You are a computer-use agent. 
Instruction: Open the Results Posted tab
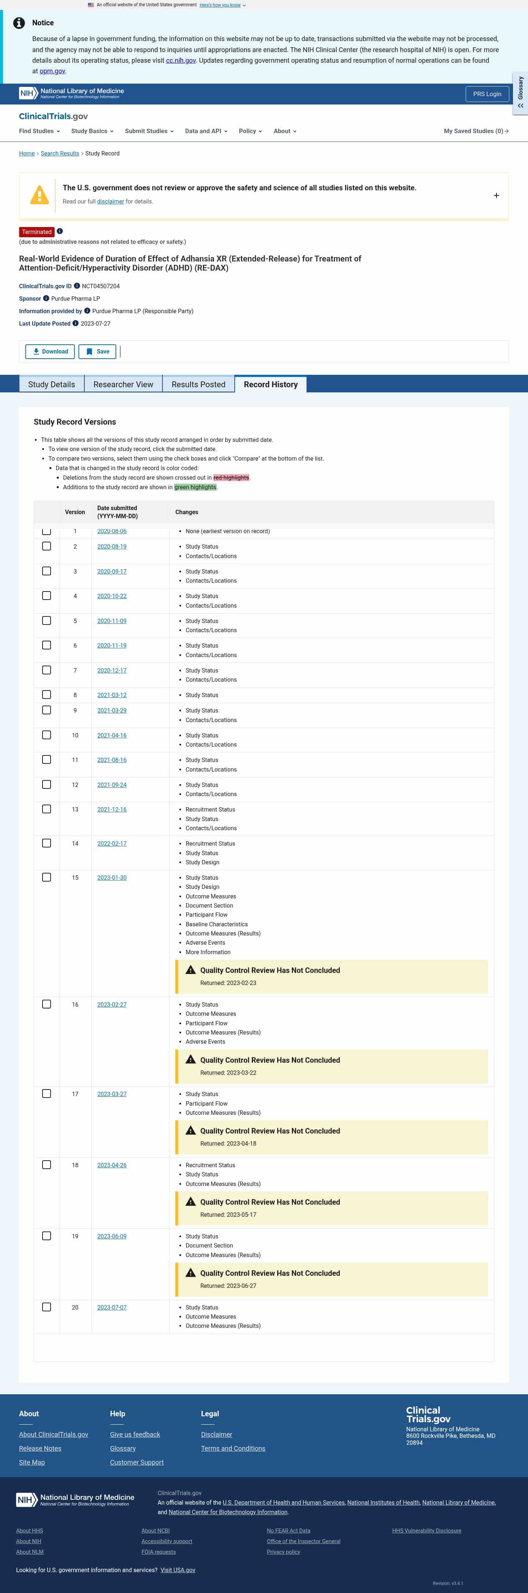tap(198, 384)
